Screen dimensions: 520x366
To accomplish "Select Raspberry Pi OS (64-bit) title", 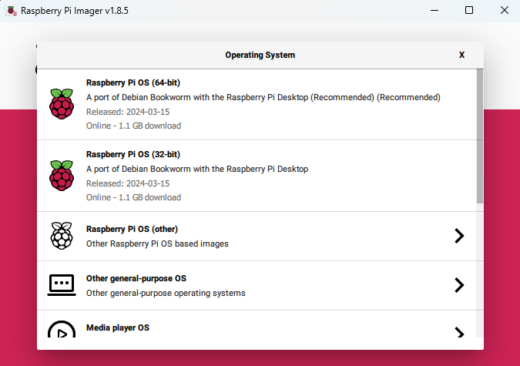I will coord(133,82).
